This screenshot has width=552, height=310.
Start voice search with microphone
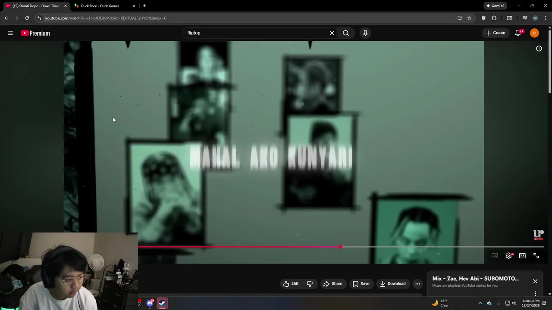pyautogui.click(x=365, y=33)
